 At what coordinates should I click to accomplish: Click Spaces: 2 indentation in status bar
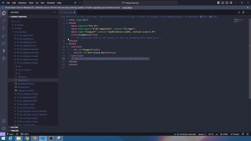pyautogui.click(x=202, y=134)
